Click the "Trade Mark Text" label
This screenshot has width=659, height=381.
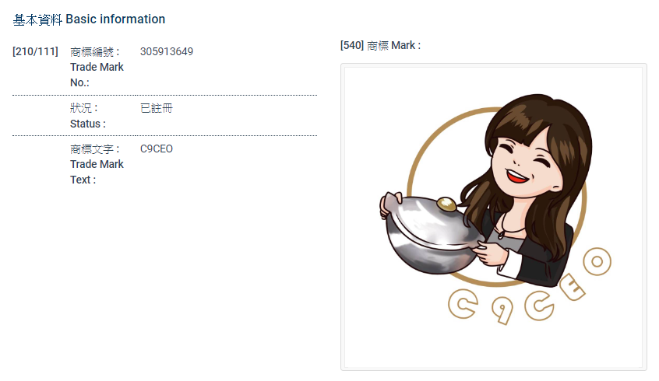pos(96,164)
